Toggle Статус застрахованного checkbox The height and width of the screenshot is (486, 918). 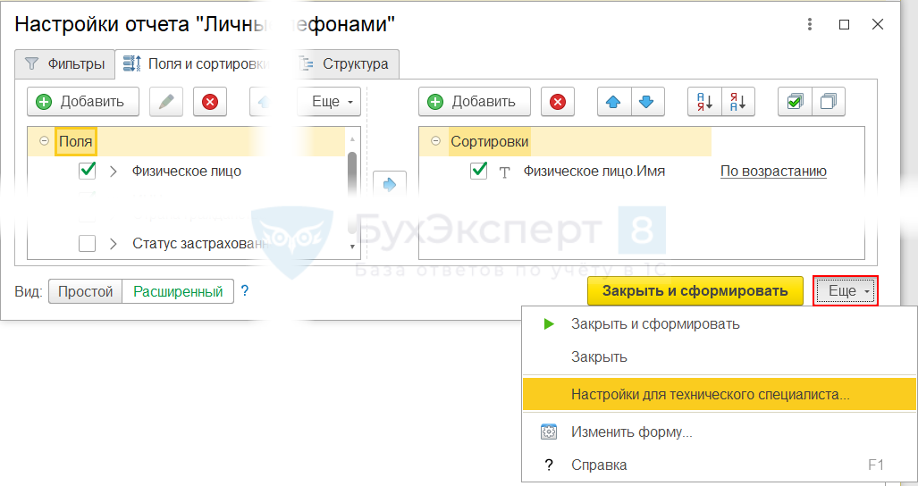coord(88,243)
